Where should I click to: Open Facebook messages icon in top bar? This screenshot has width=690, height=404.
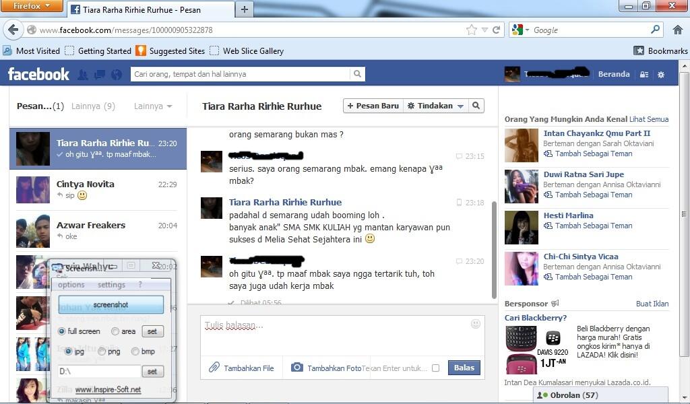100,74
